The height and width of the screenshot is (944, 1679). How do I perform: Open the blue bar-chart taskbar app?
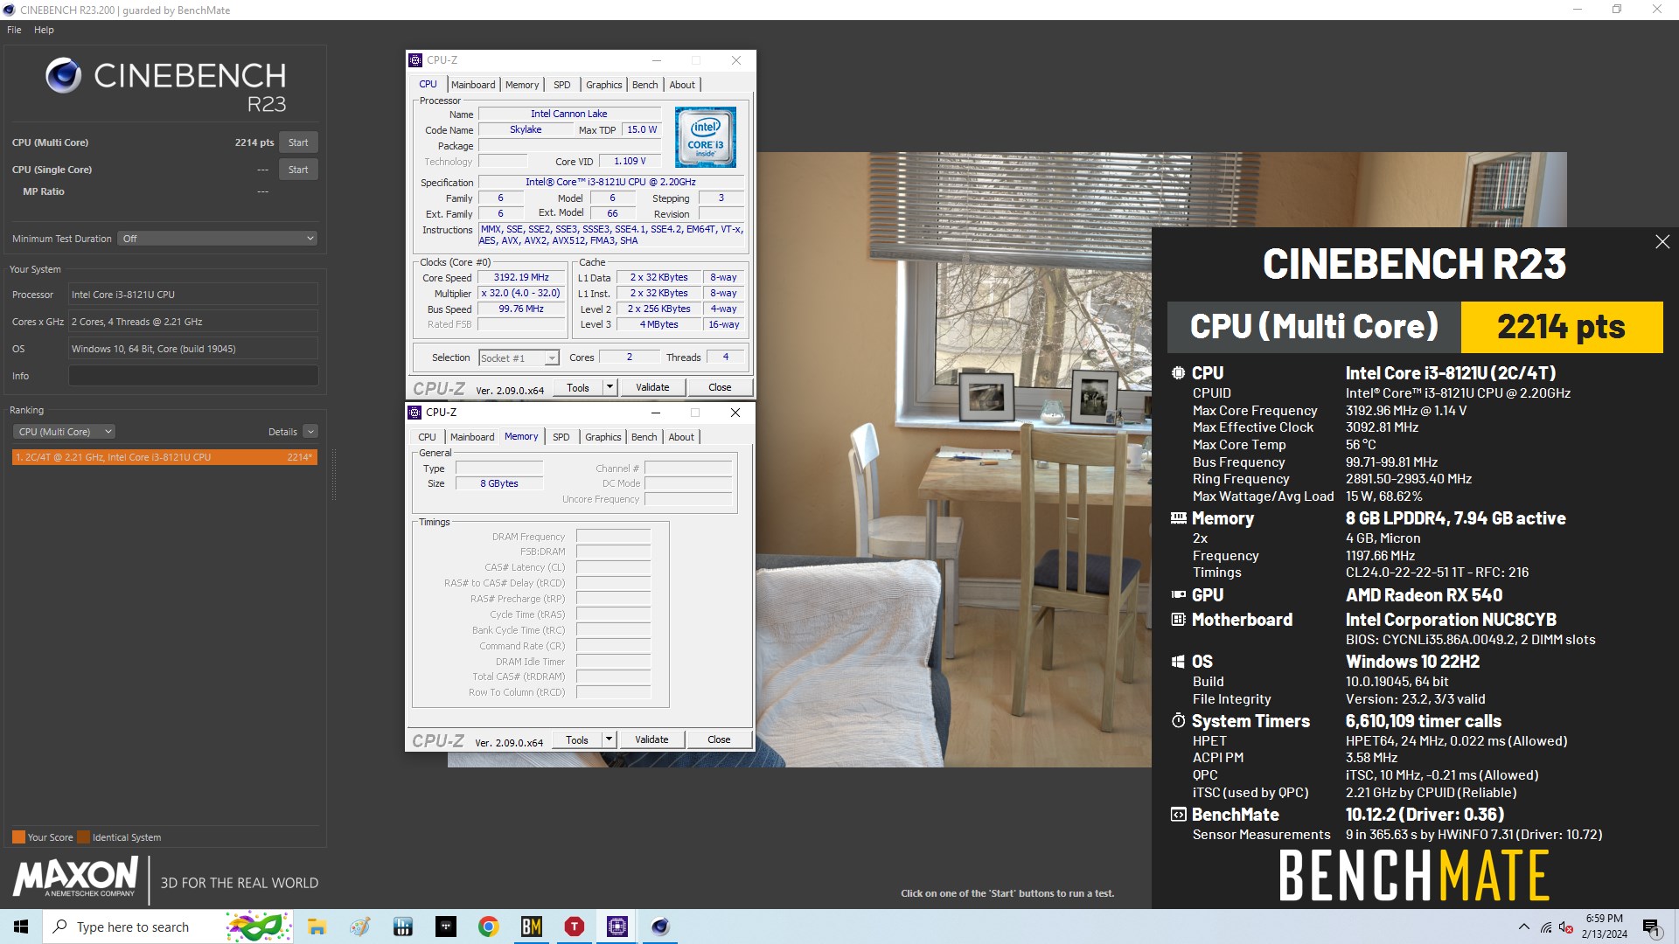403,927
